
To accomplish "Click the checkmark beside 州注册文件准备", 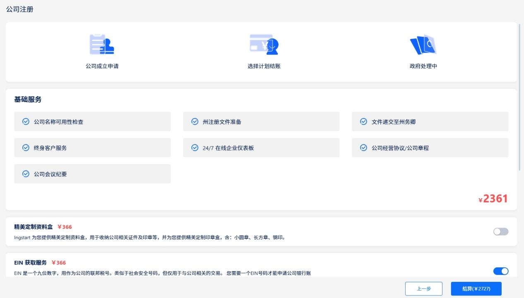I will point(195,121).
